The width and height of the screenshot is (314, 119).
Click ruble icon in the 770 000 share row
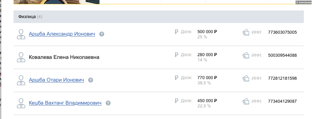pos(176,78)
